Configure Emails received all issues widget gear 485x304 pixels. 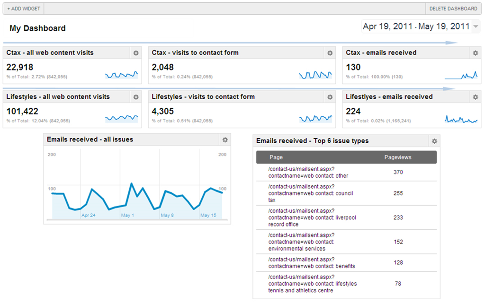(225, 139)
